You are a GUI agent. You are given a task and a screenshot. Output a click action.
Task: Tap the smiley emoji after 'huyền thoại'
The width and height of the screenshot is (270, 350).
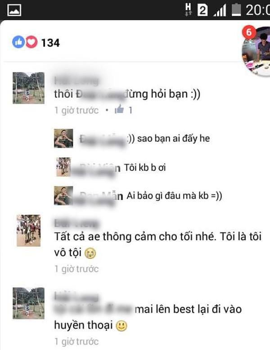click(x=121, y=326)
